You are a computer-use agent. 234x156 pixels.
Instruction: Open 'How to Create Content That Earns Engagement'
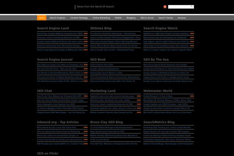115,37
